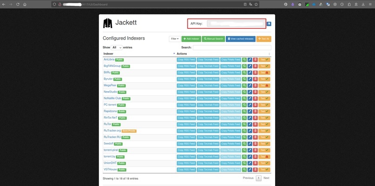Open Seedoff wrench configuration icon
The image size is (375, 186).
(x=250, y=144)
